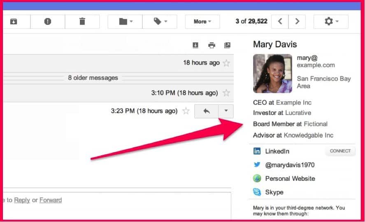The width and height of the screenshot is (365, 222).
Task: Toggle star on top 18 hours ago message
Action: click(x=226, y=63)
